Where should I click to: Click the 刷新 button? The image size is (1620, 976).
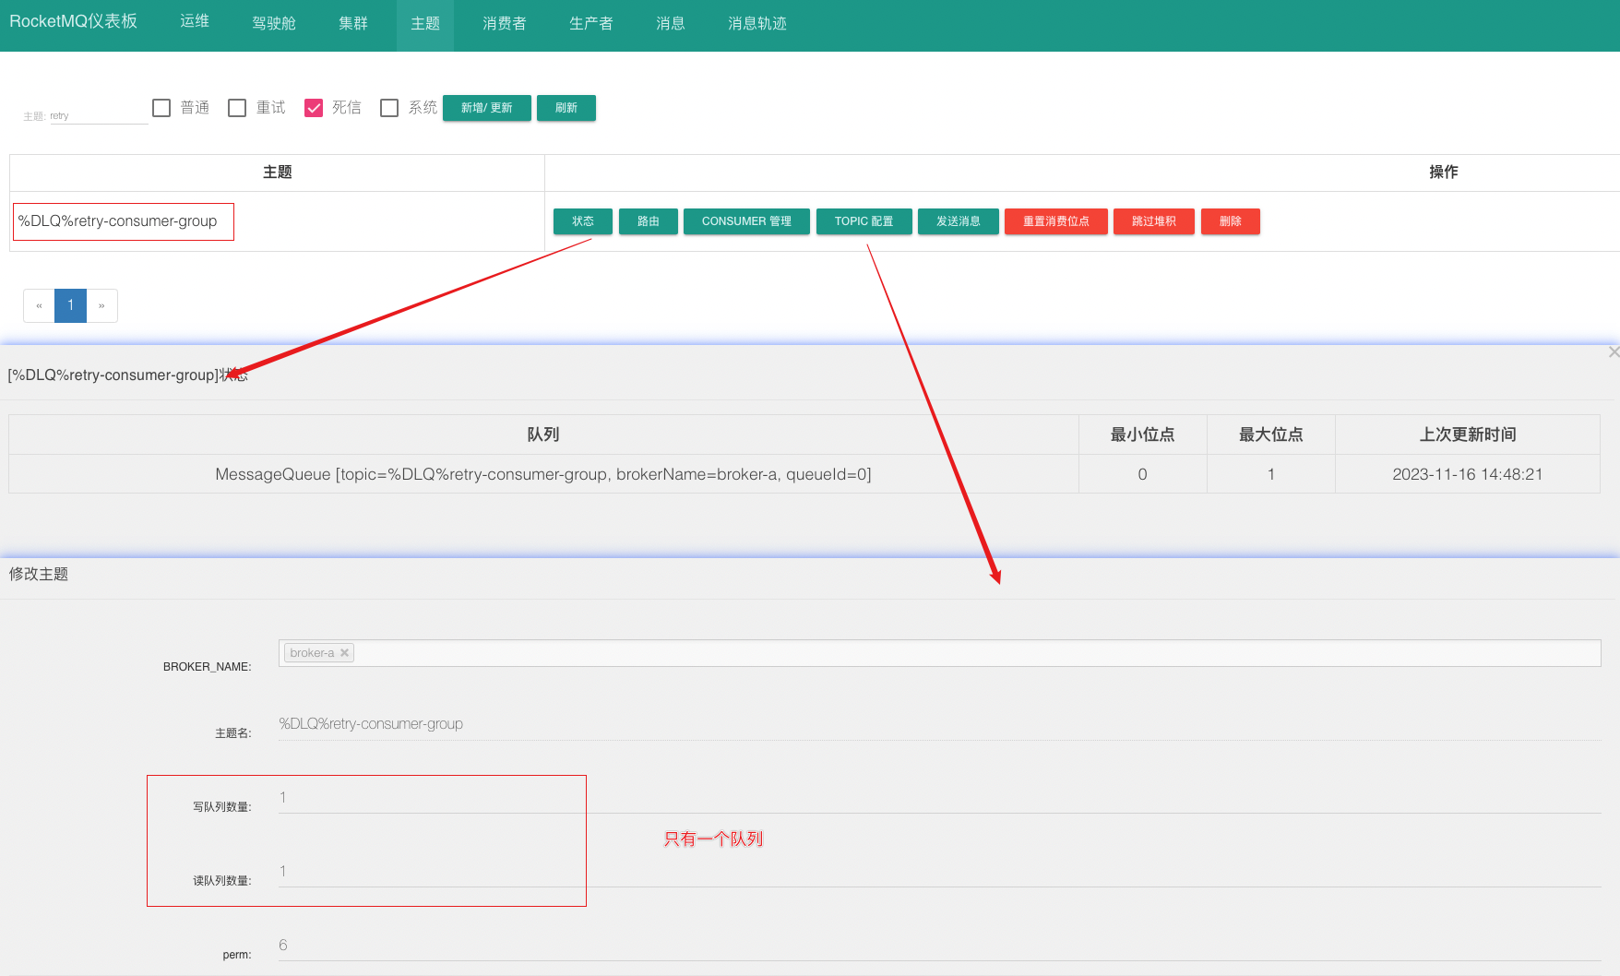[x=566, y=108]
